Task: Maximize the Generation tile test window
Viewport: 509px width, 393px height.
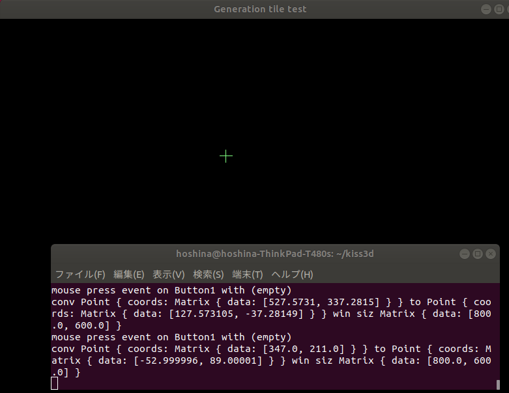Action: (x=499, y=9)
